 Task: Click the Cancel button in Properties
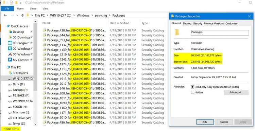(x=224, y=122)
